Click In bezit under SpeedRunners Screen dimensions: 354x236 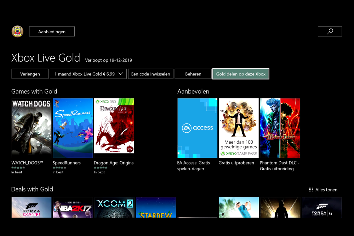pyautogui.click(x=58, y=172)
